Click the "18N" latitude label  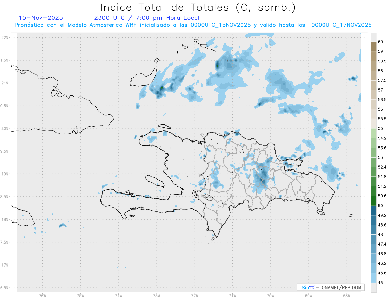(5, 220)
